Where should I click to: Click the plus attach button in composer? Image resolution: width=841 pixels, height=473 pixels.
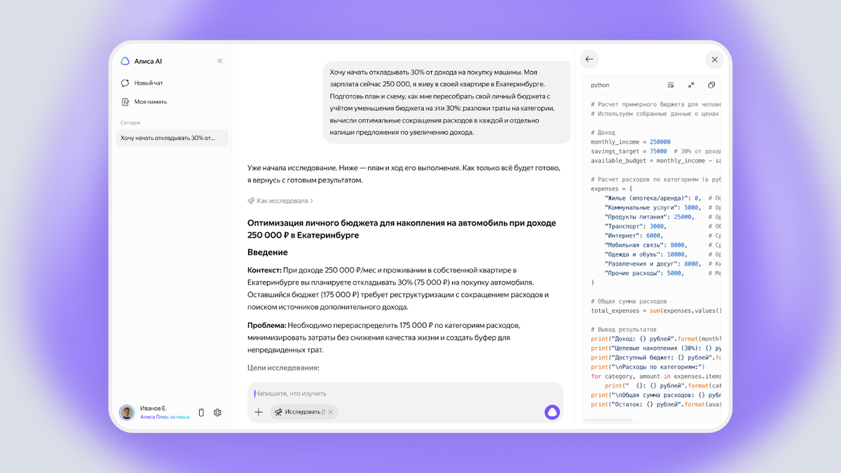tap(259, 412)
